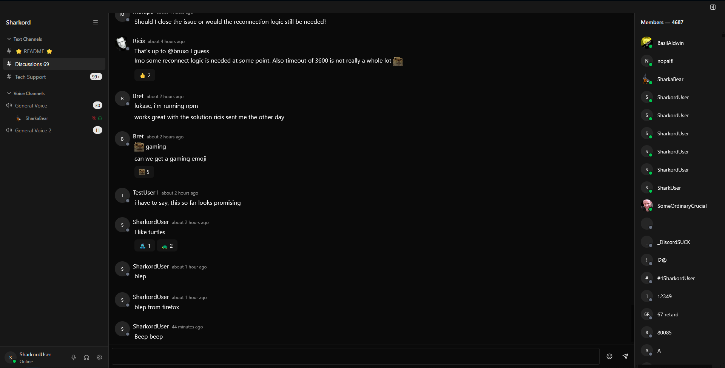This screenshot has height=368, width=725.
Task: Open the emoji picker in the message bar
Action: coord(609,356)
